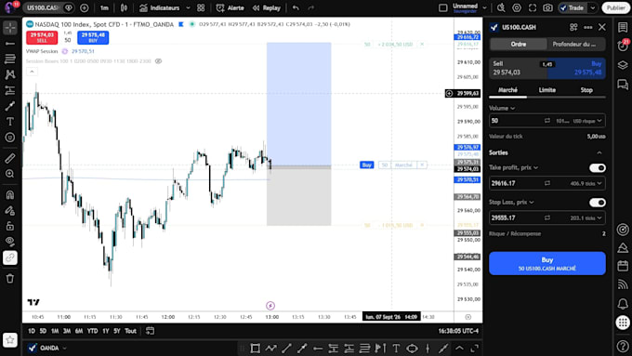Toggle the Trade panel button

point(573,7)
